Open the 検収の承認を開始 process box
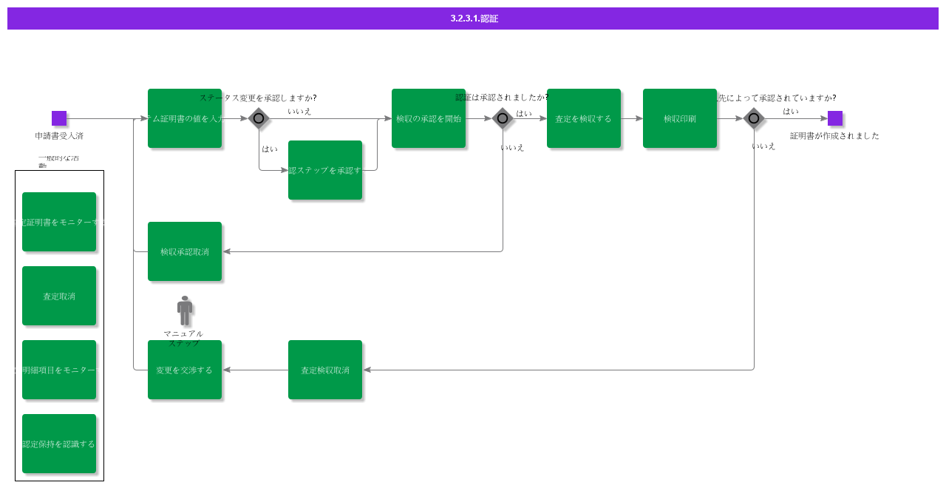946x488 pixels. 429,118
